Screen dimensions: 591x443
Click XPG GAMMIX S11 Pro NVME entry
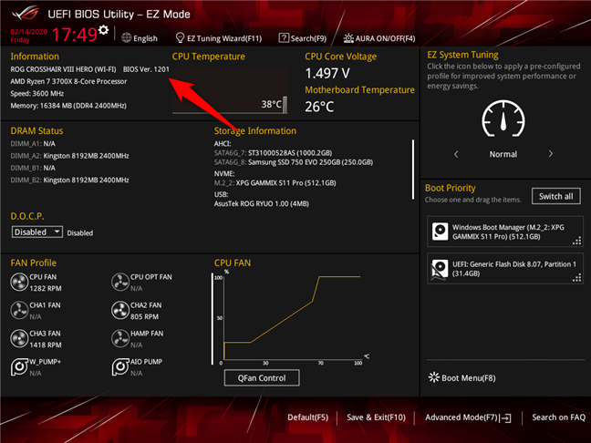point(275,183)
